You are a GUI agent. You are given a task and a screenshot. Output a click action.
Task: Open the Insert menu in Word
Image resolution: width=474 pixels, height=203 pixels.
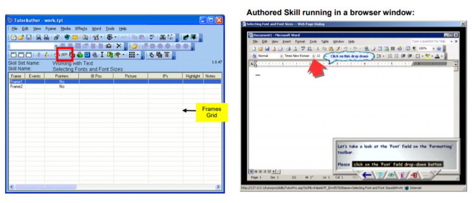(x=287, y=41)
